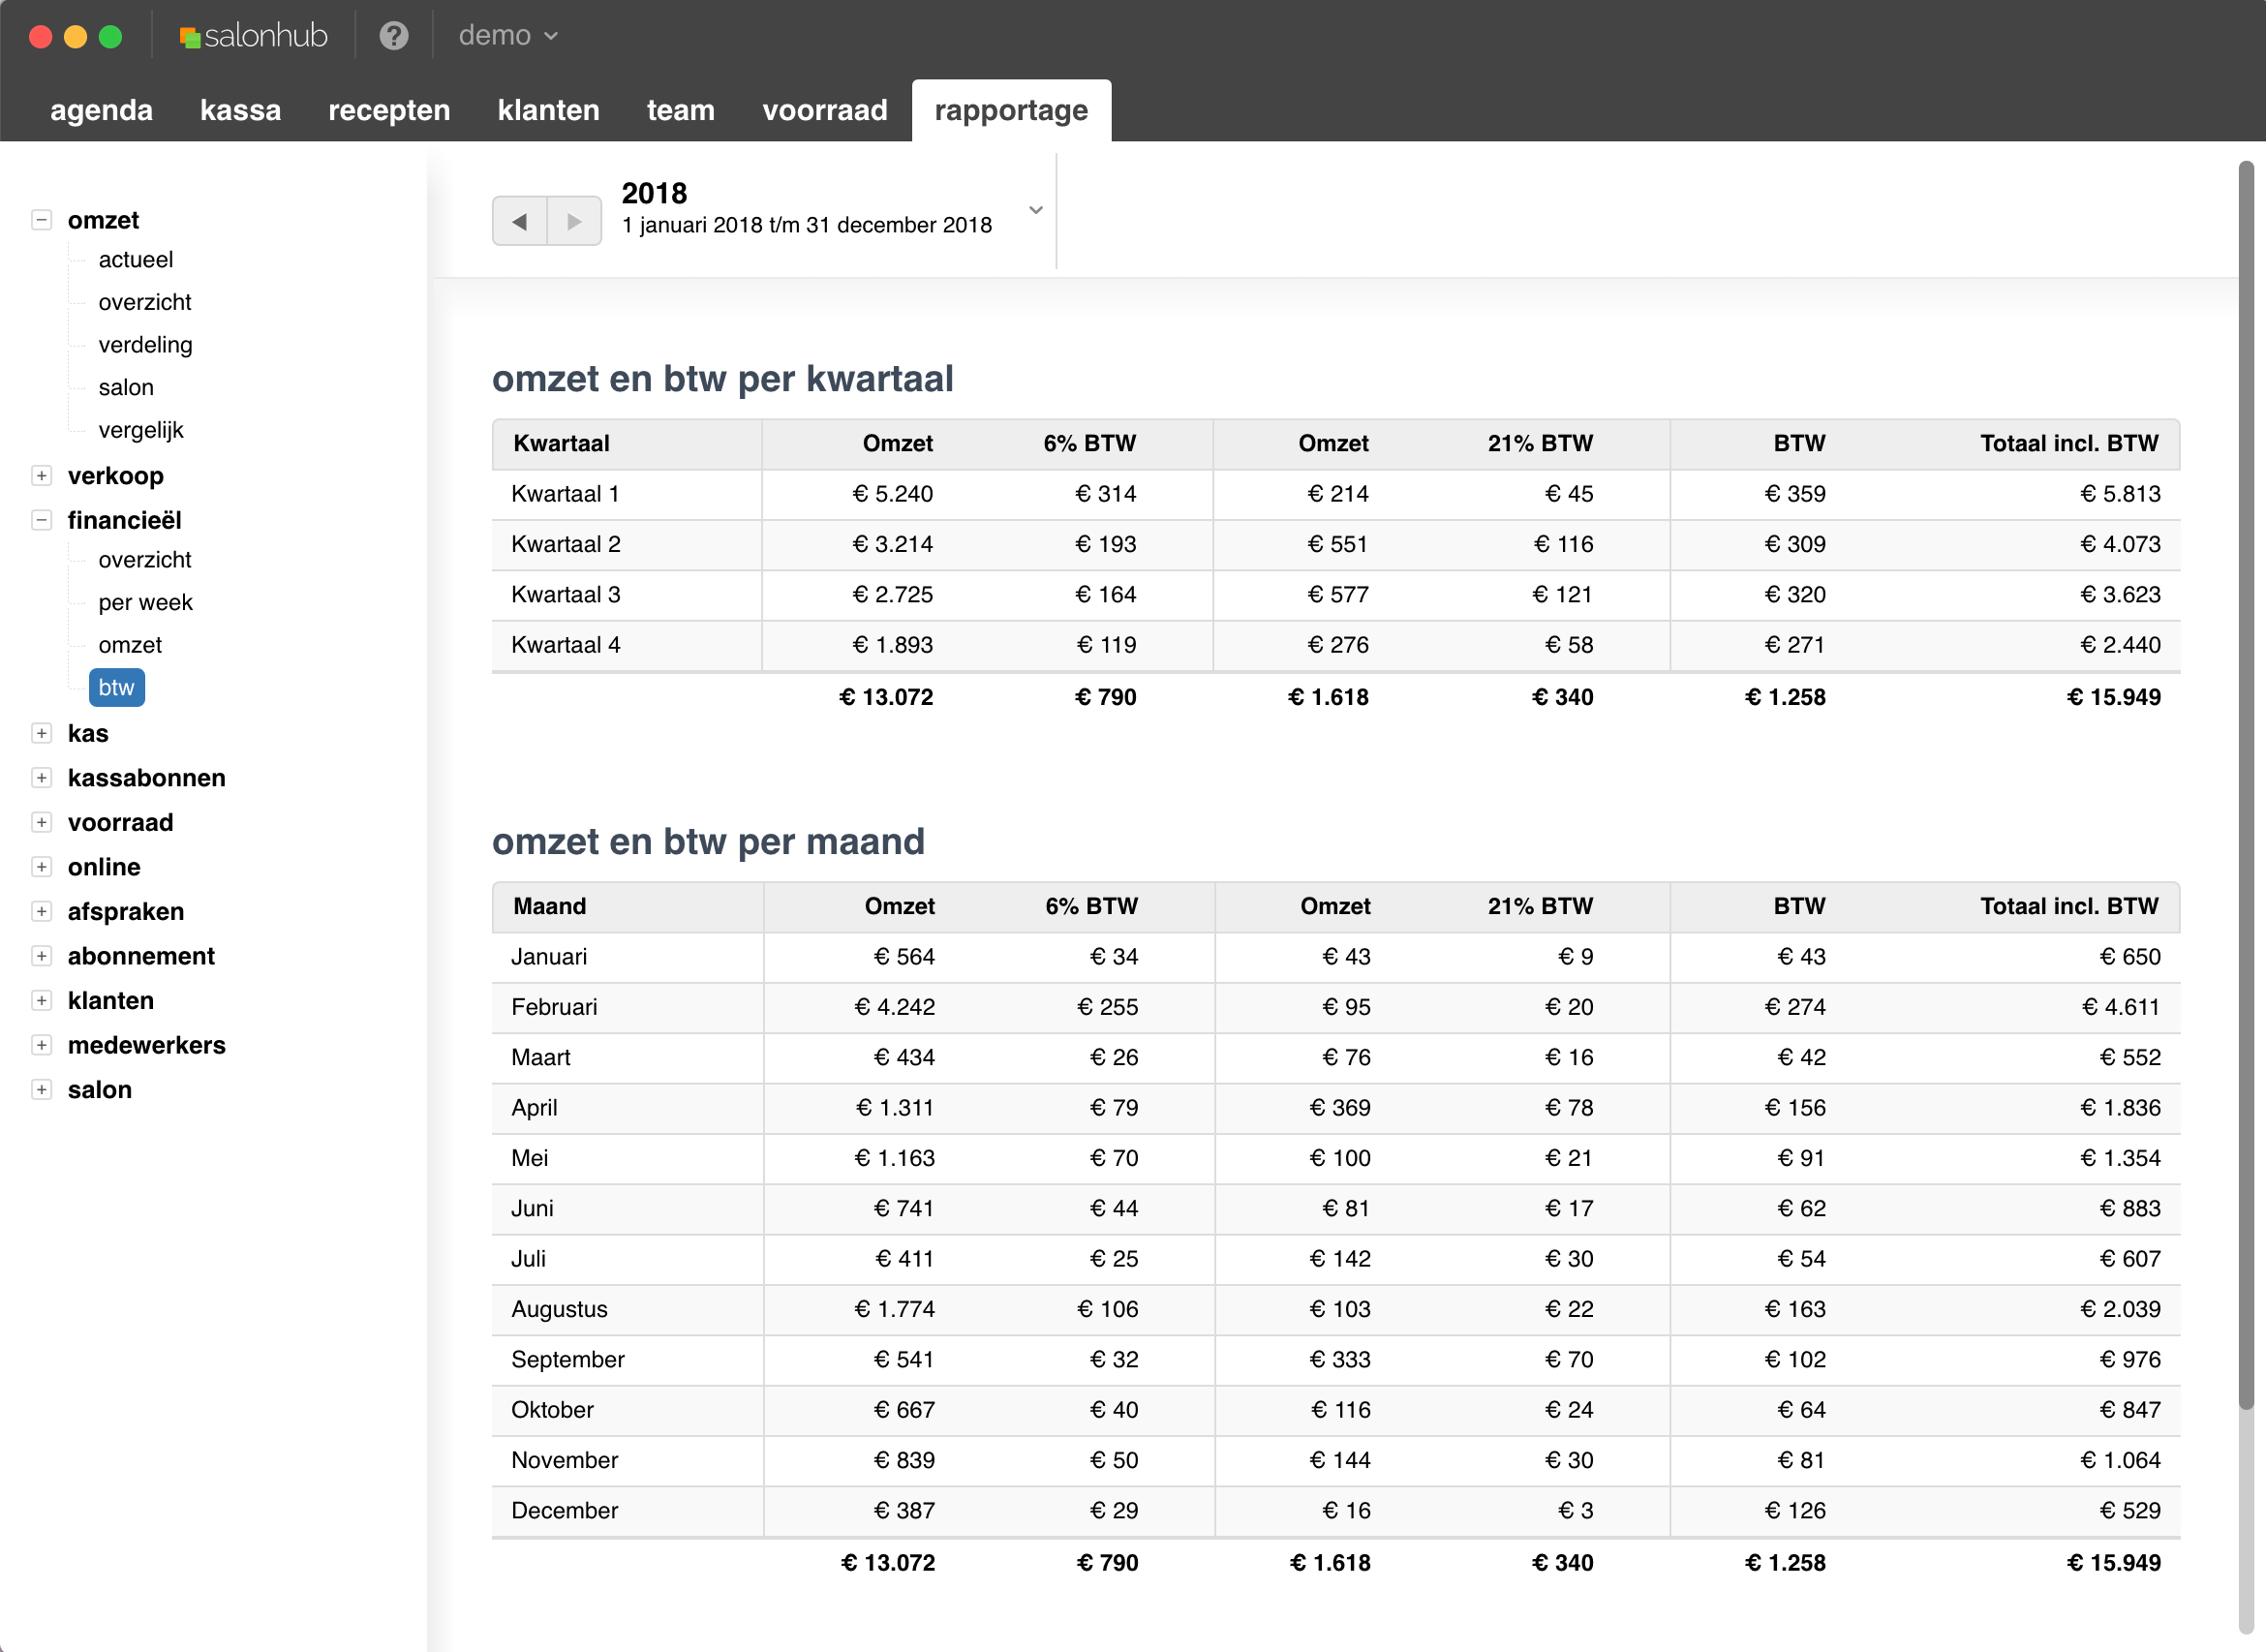Select the vergelijk report under omzet
Image resolution: width=2266 pixels, height=1652 pixels.
(x=141, y=430)
